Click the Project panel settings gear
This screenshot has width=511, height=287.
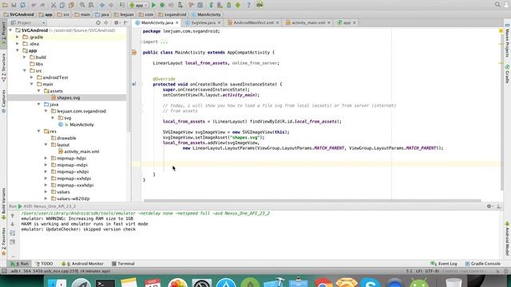pyautogui.click(x=117, y=23)
